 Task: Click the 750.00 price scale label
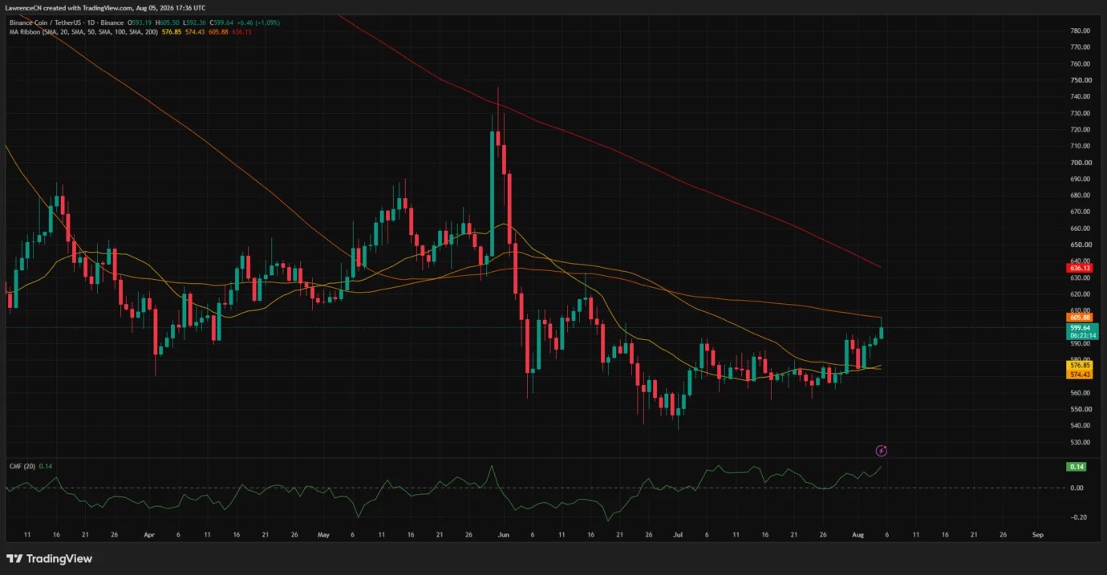pyautogui.click(x=1080, y=80)
